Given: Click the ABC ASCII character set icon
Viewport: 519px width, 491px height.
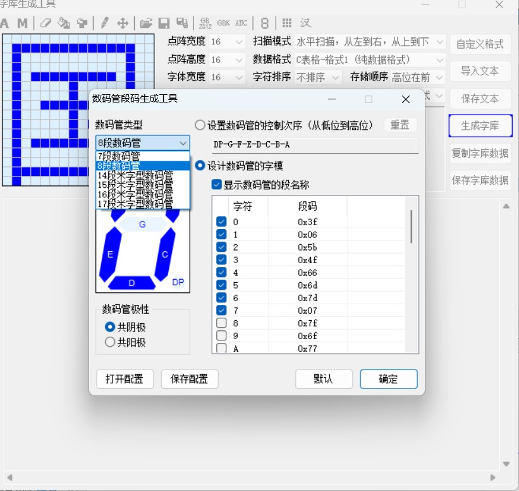Looking at the screenshot, I should click(241, 23).
